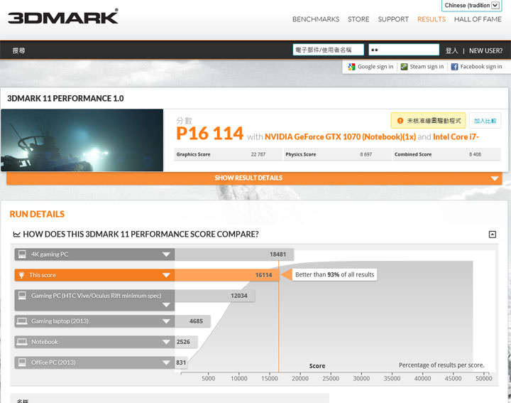
Task: Click the New User? link
Action: [485, 50]
